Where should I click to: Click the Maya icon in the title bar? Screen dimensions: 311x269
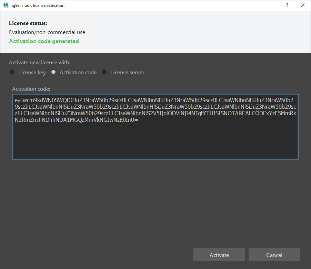[x=6, y=6]
